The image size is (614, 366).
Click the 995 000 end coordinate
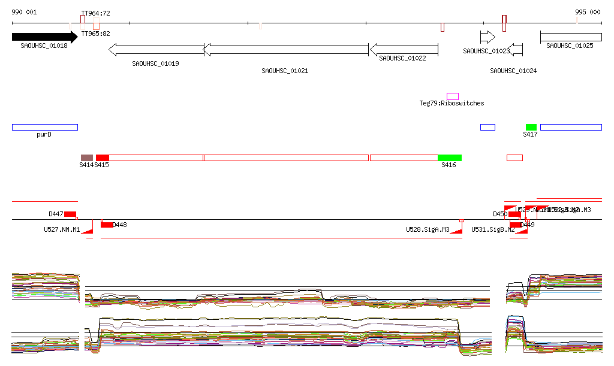(x=588, y=12)
